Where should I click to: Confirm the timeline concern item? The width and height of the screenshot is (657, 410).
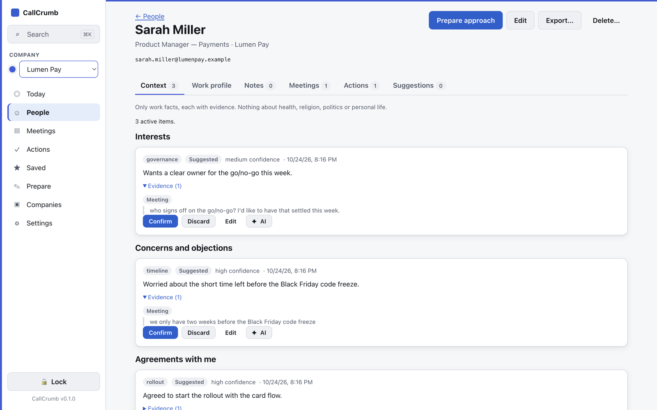[160, 333]
